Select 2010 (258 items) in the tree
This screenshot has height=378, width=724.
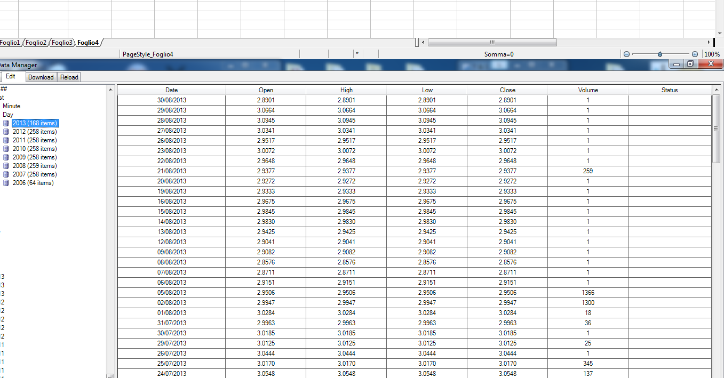coord(35,149)
